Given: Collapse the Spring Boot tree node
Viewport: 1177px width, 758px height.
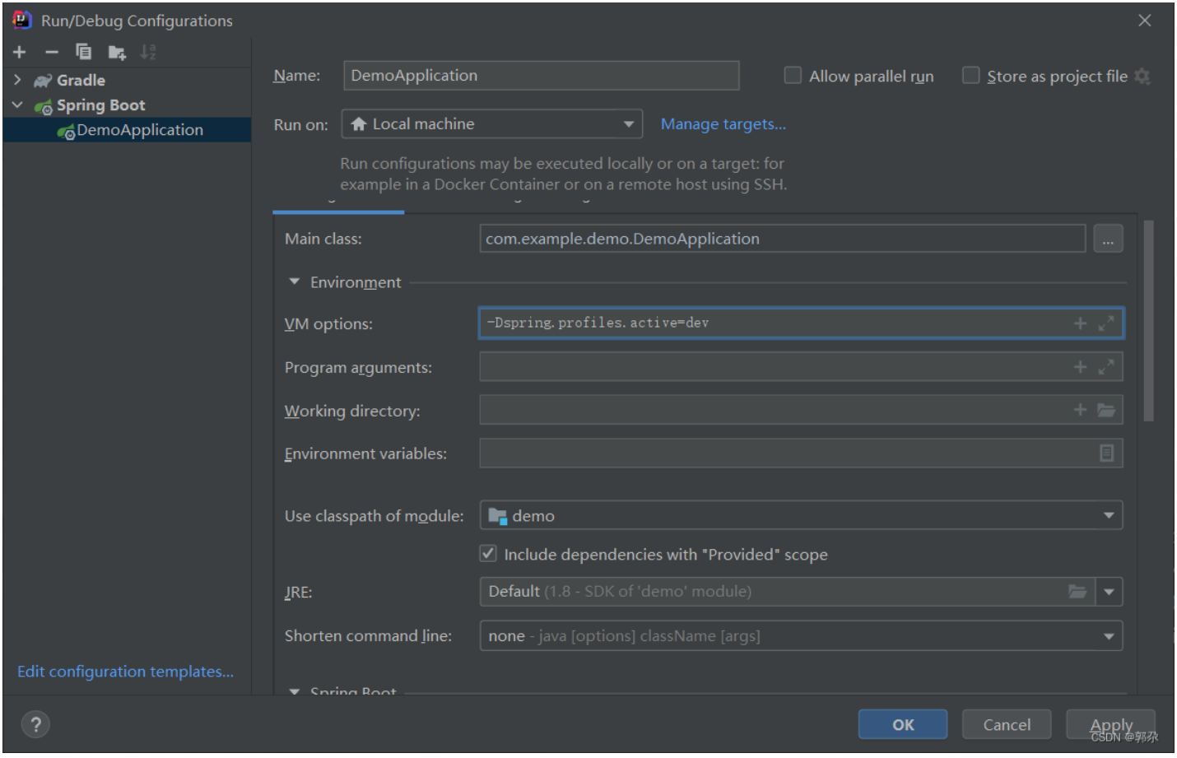Looking at the screenshot, I should [x=17, y=105].
